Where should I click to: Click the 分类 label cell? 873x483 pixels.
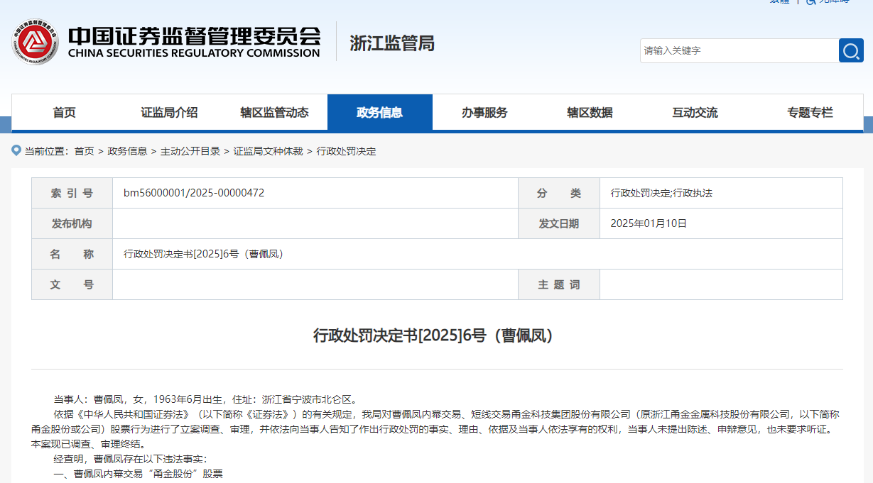click(x=559, y=193)
